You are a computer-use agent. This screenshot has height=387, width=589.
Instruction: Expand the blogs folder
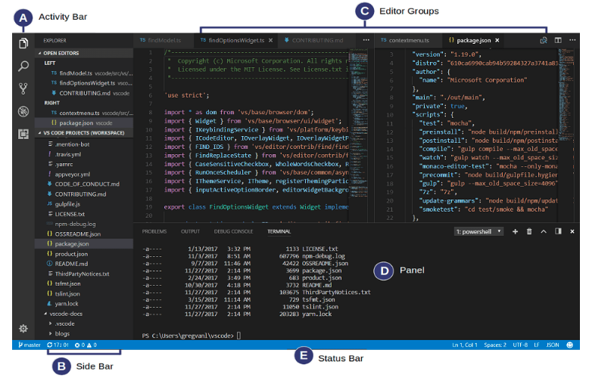(61, 333)
